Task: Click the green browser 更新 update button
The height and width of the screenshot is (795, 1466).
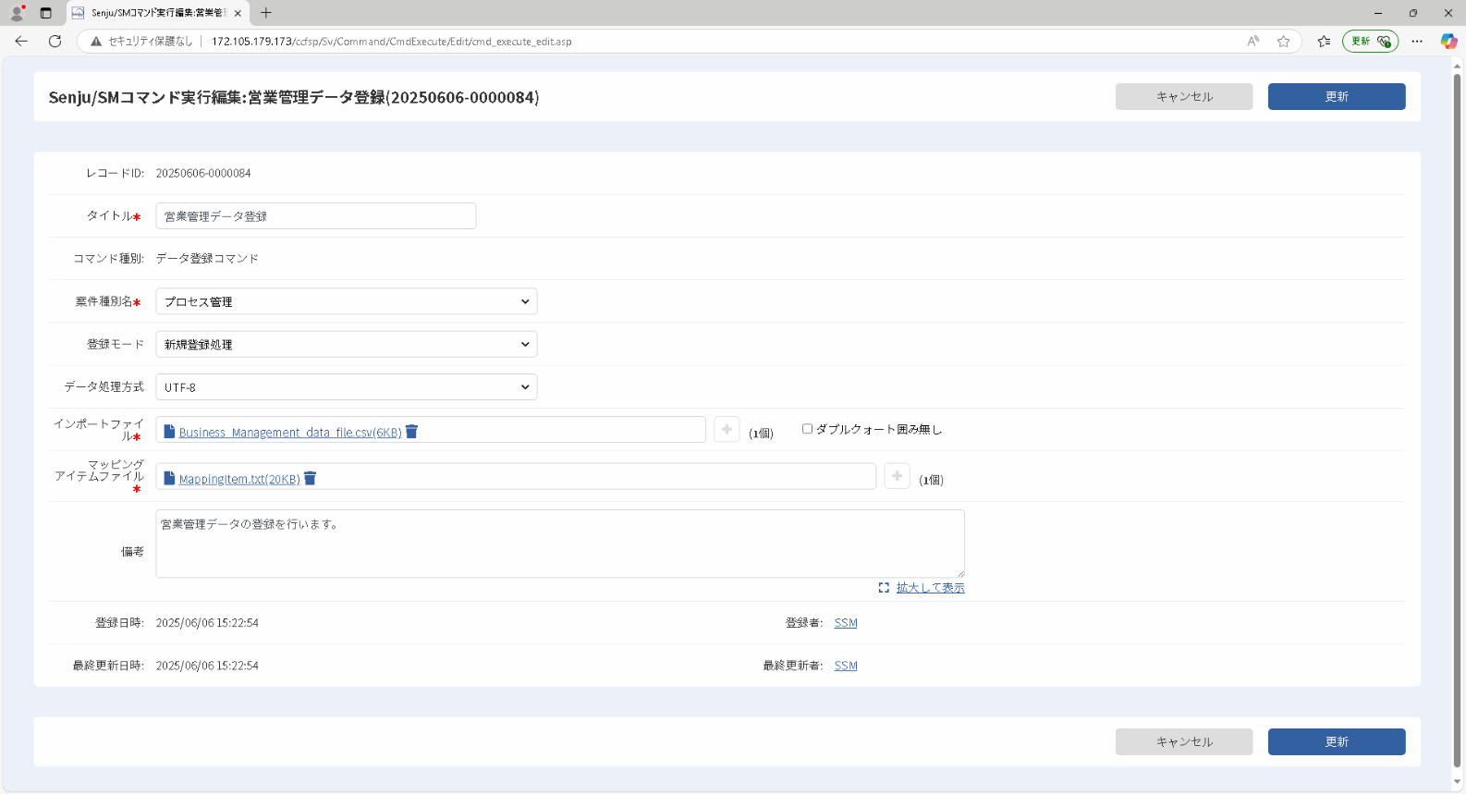Action: 1370,41
